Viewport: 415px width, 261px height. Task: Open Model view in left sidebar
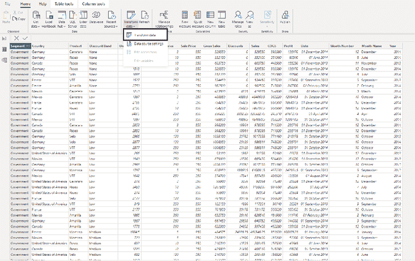(4, 59)
